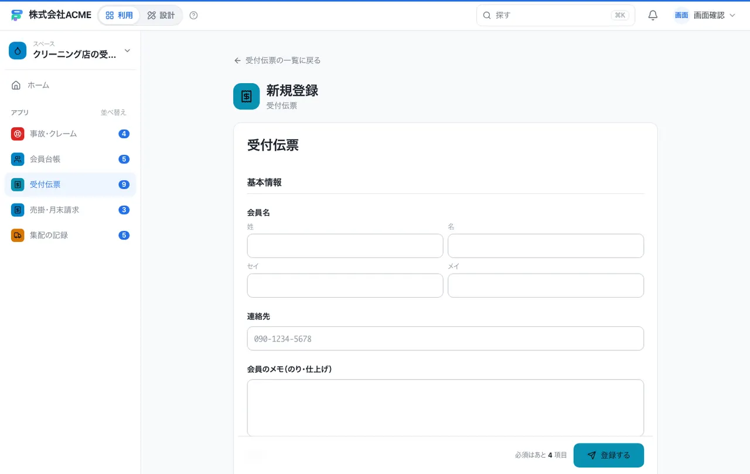The image size is (750, 474).
Task: Click the 受付伝票 sidebar receipt icon
Action: coord(18,185)
